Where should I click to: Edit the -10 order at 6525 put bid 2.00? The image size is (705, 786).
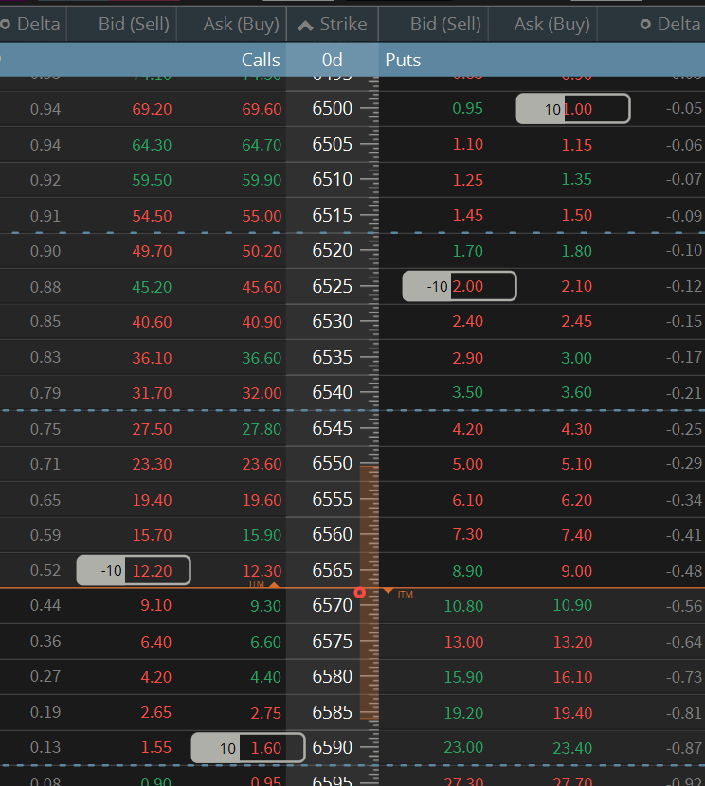[x=460, y=286]
